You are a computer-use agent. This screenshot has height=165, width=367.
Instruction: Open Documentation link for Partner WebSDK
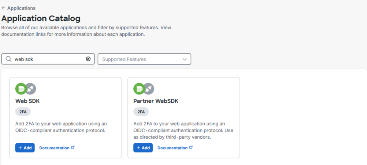(x=172, y=148)
